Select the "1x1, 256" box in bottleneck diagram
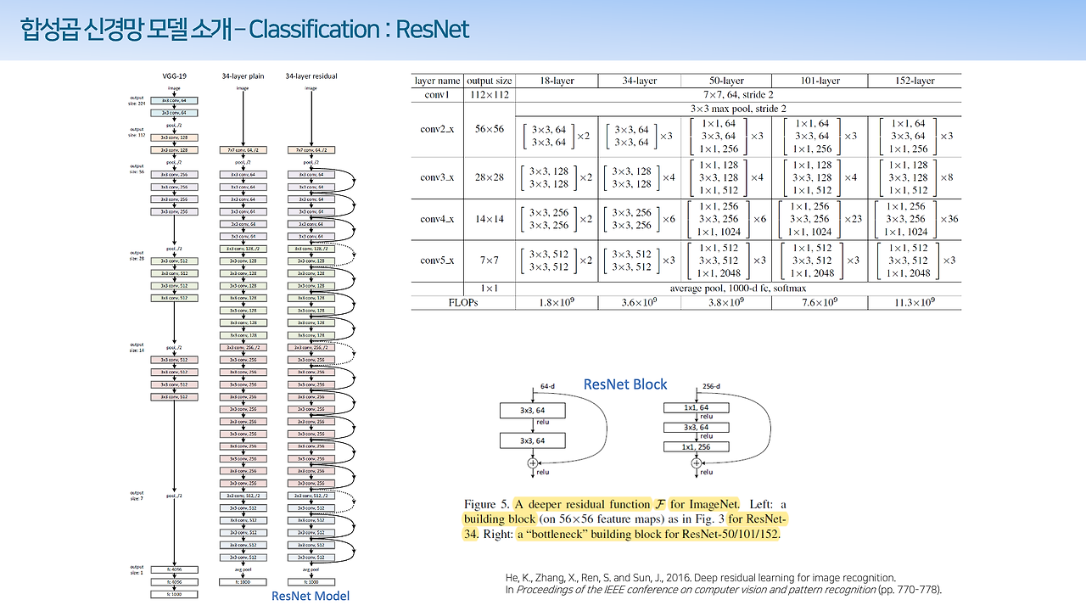 click(696, 446)
